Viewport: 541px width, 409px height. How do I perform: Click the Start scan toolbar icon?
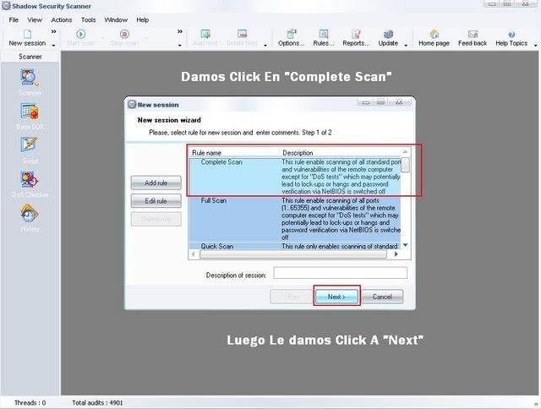[81, 34]
